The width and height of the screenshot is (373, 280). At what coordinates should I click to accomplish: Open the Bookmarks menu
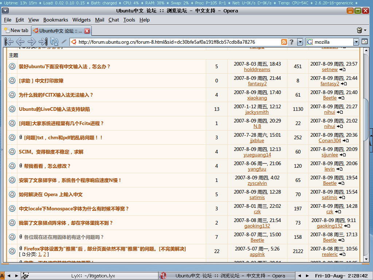(x=56, y=20)
